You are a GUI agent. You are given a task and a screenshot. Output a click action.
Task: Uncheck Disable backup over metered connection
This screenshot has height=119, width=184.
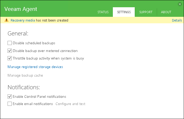pos(10,51)
